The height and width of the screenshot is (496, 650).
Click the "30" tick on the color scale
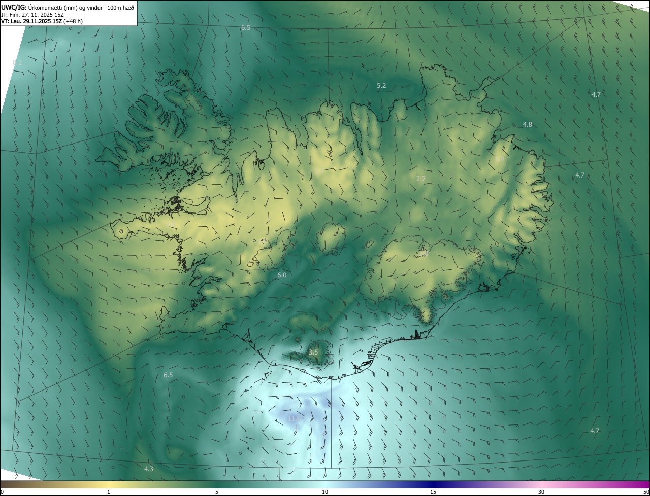pyautogui.click(x=541, y=492)
